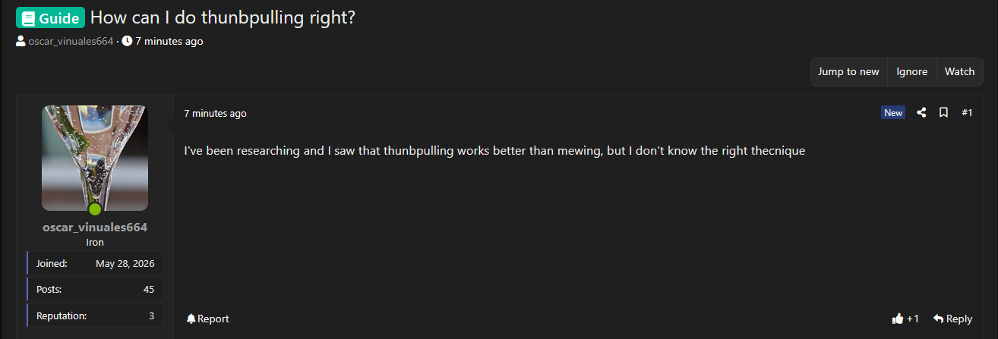This screenshot has height=339, width=998.
Task: Click the Reply arrow icon
Action: [x=938, y=319]
